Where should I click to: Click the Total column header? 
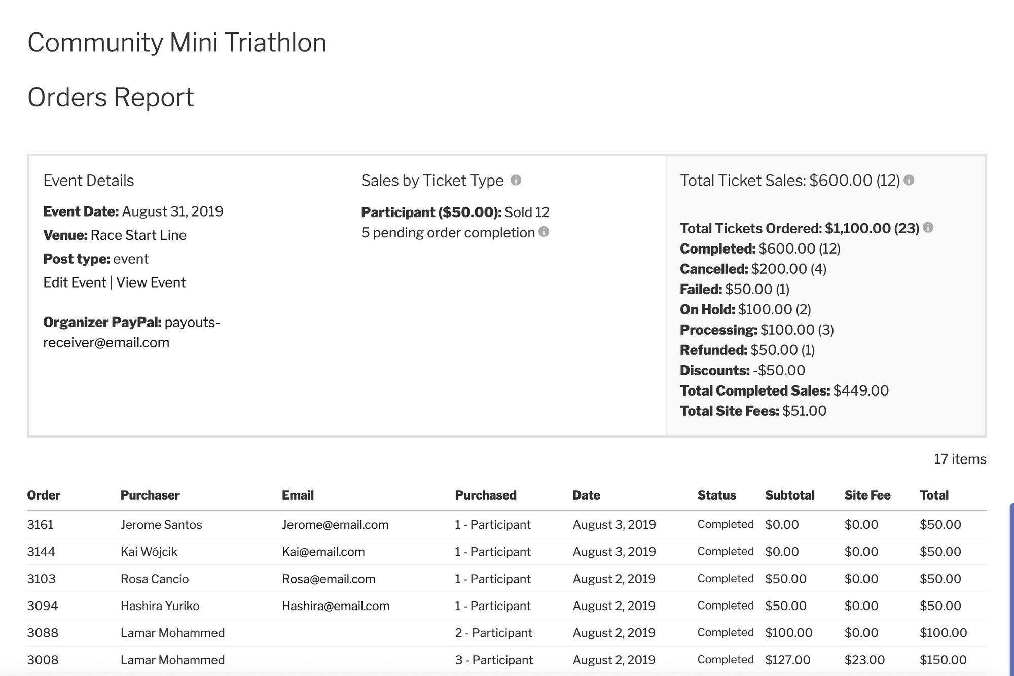point(934,495)
